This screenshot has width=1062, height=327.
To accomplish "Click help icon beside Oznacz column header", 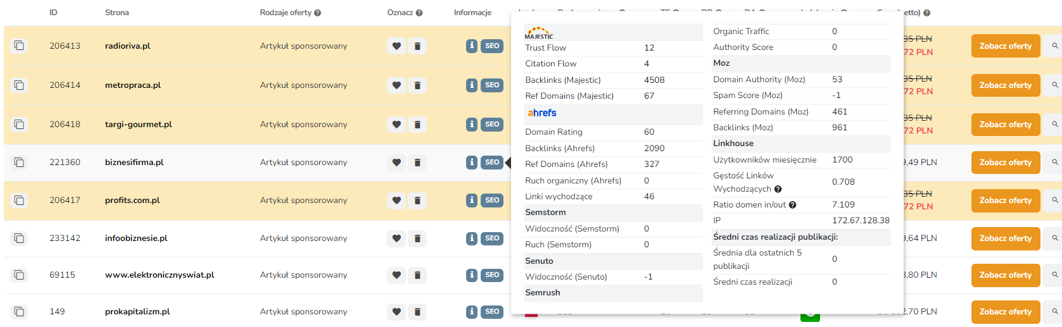I will [x=419, y=13].
